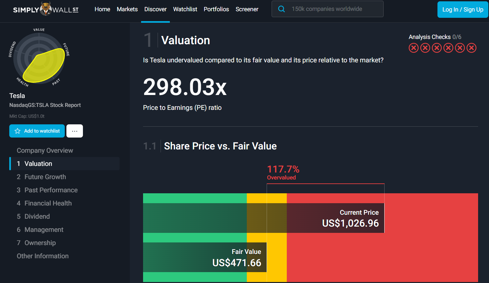
Task: Click the 117.7% Overvalued label
Action: (283, 173)
